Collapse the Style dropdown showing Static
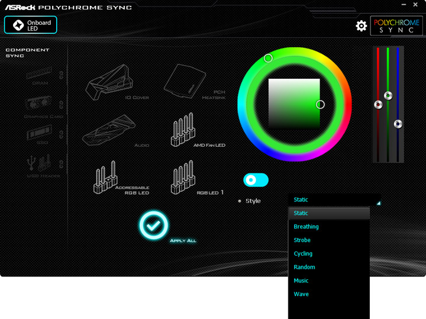The width and height of the screenshot is (426, 319). coord(334,200)
